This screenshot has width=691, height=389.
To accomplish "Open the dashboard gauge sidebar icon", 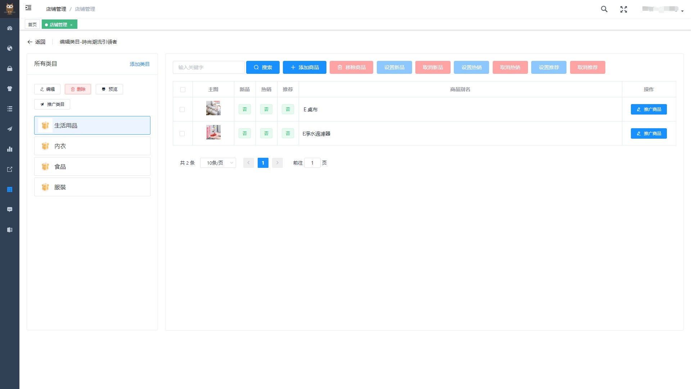I will tap(10, 28).
